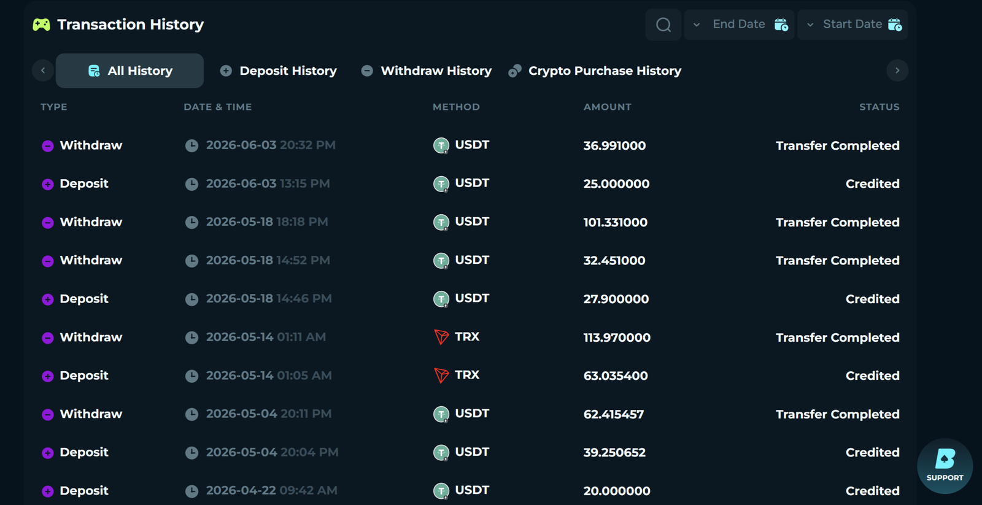Click the USDT coin icon in 20.000000 row

441,491
